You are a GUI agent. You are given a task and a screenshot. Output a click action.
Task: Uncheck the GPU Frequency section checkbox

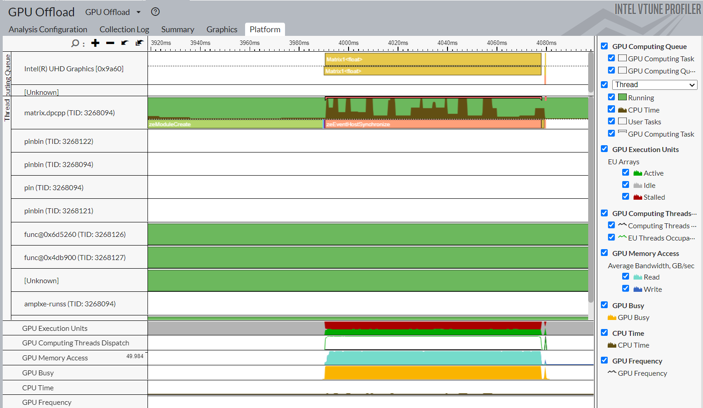click(x=605, y=361)
